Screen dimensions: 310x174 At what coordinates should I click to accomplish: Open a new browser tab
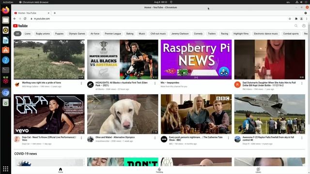pos(55,13)
